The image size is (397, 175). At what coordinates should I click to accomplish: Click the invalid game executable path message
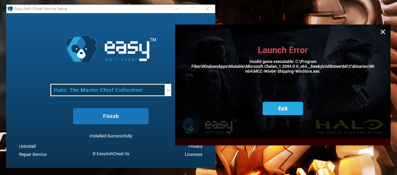pos(283,67)
